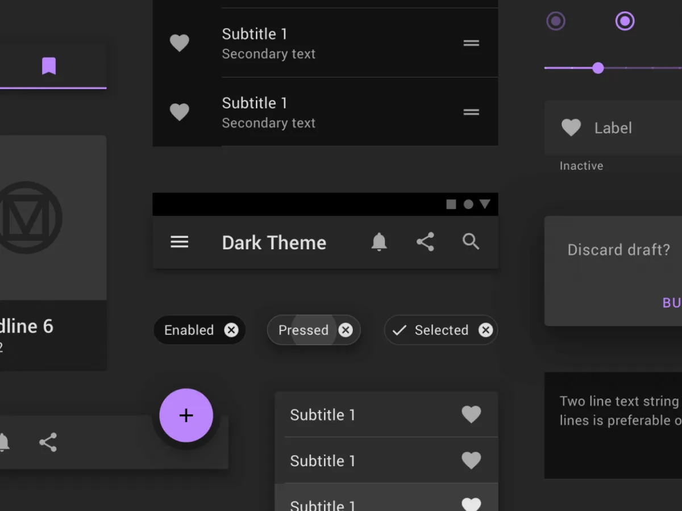Click the checkmark inside the Selected chip
The width and height of the screenshot is (682, 511).
(x=400, y=330)
